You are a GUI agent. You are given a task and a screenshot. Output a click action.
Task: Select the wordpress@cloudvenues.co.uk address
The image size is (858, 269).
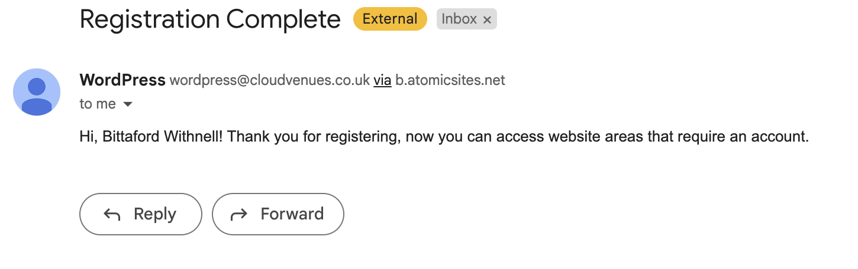(270, 80)
